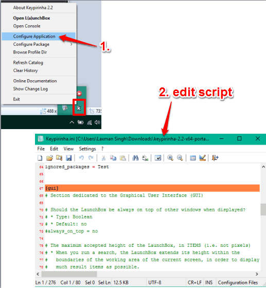
Task: Click the Undo toolbar icon
Action: coord(81,158)
